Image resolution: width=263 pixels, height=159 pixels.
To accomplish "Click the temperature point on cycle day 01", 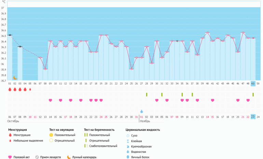I will coord(10,35).
